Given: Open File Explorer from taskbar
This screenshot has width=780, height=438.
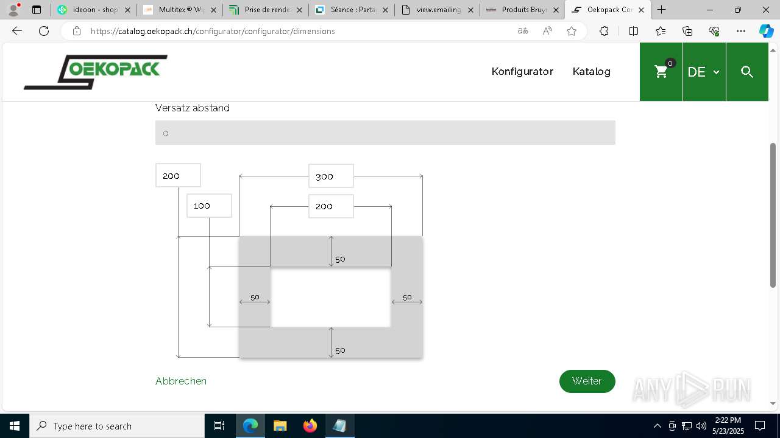Looking at the screenshot, I should (280, 426).
